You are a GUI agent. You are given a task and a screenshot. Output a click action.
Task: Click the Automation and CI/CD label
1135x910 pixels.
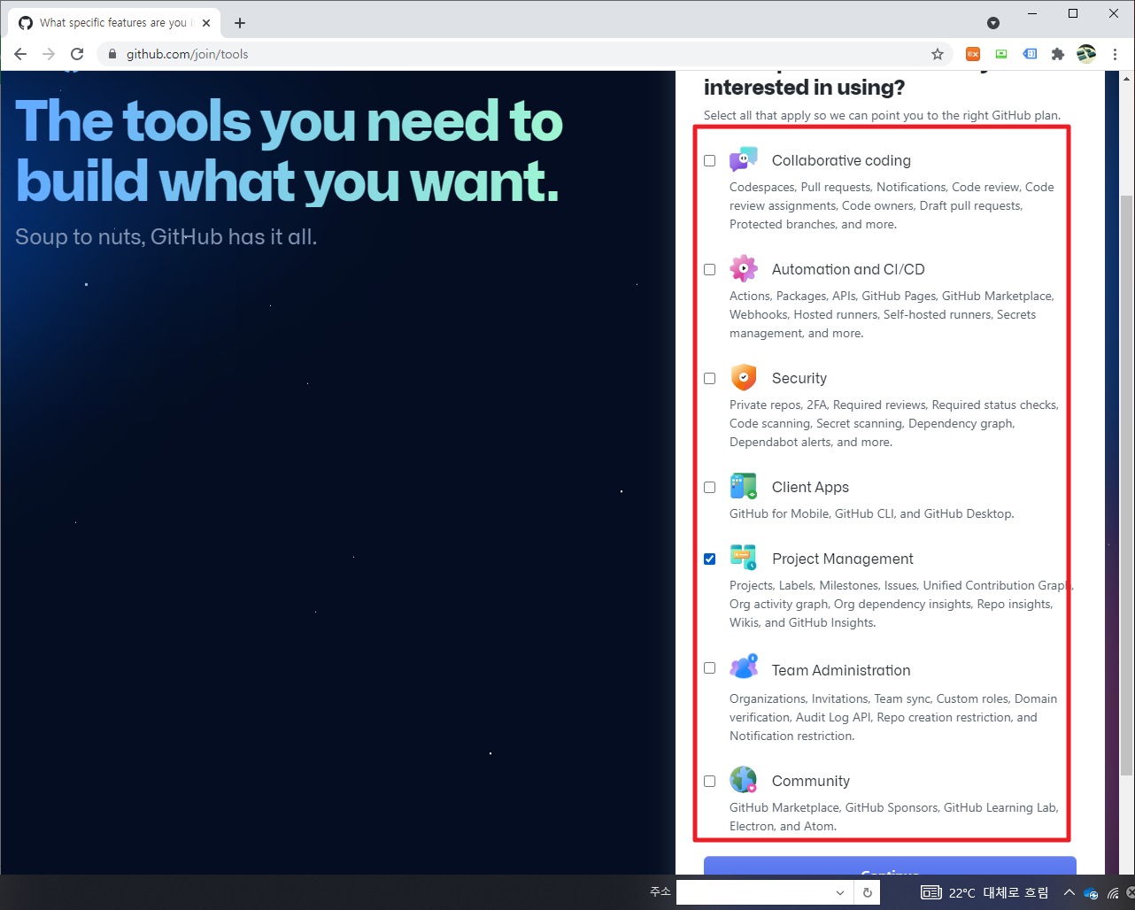point(848,269)
